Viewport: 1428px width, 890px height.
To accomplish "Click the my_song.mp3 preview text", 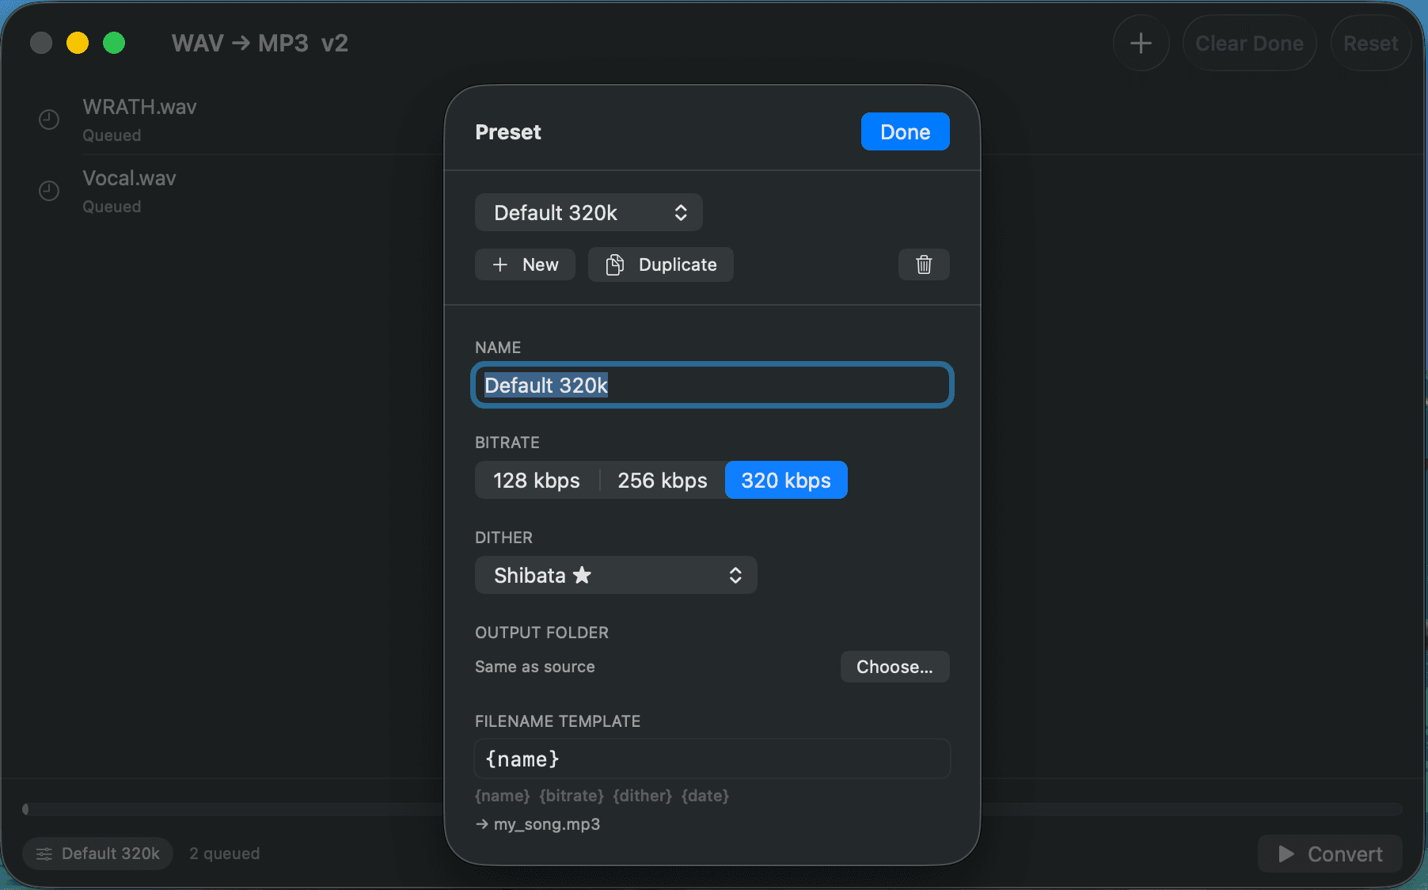I will tap(547, 824).
